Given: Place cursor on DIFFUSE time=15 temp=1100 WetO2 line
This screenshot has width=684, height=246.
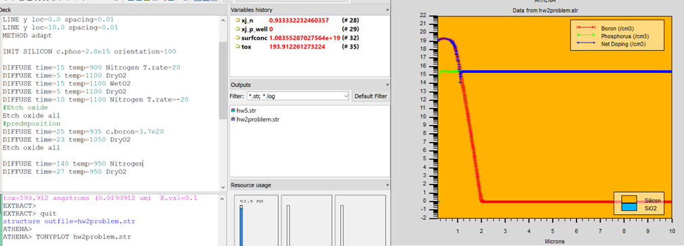Looking at the screenshot, I should pos(66,83).
